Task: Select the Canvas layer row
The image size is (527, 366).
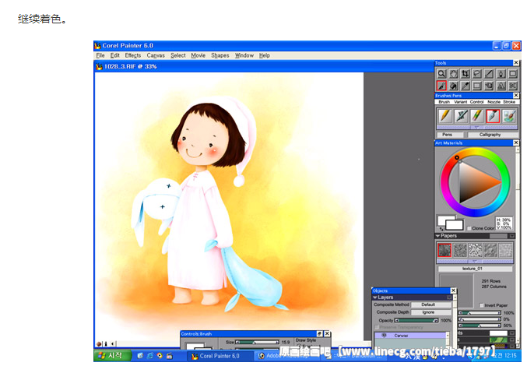Action: (x=412, y=336)
